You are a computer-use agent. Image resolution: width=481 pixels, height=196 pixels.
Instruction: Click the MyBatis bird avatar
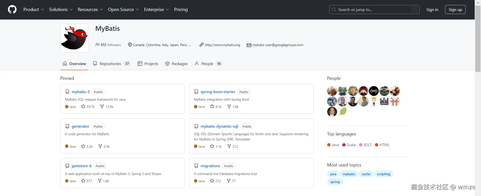click(74, 38)
